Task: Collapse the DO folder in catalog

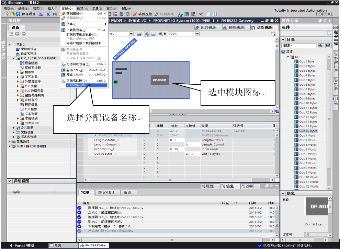Action: coord(288,57)
